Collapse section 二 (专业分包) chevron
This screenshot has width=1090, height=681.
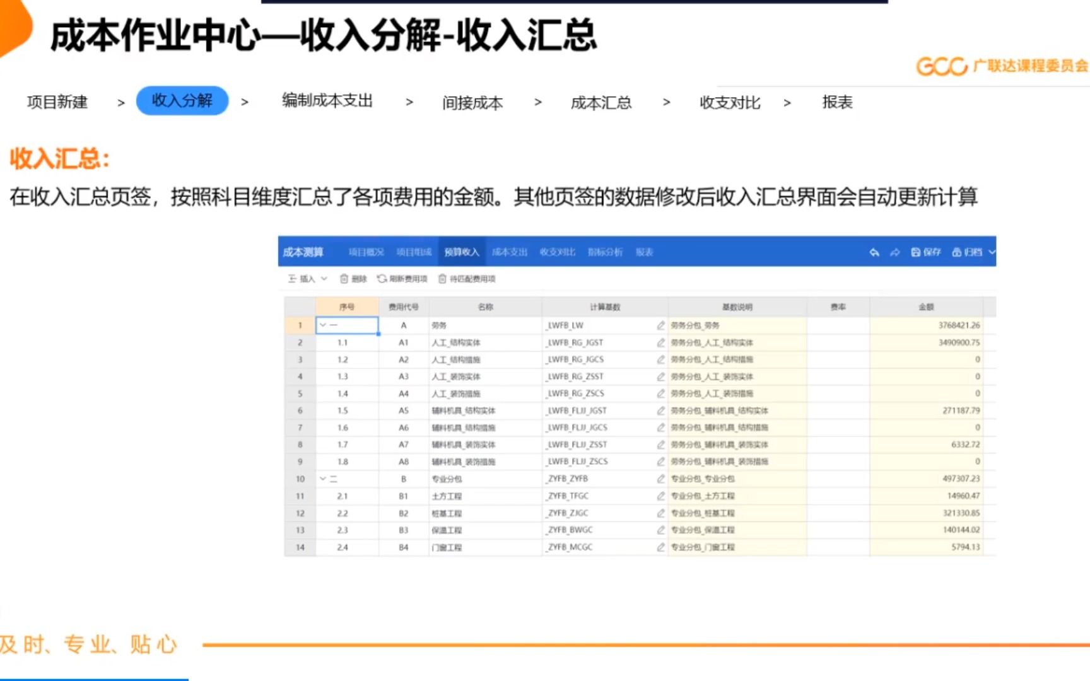pyautogui.click(x=323, y=479)
